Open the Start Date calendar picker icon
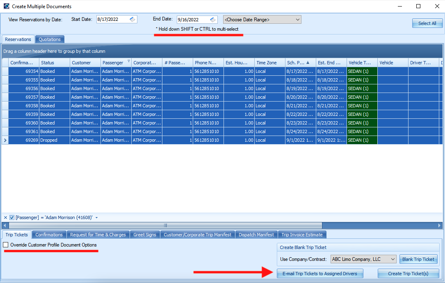 point(132,19)
